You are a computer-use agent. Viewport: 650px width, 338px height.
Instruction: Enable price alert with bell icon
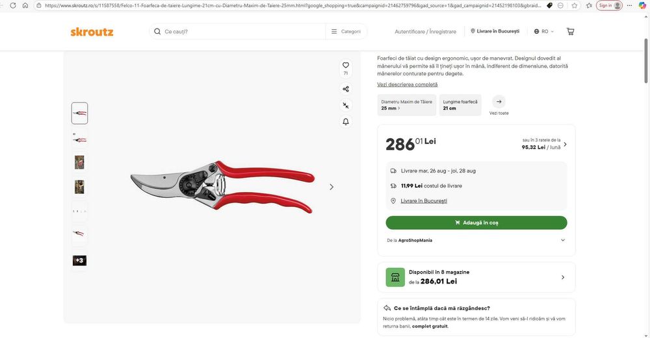click(345, 121)
